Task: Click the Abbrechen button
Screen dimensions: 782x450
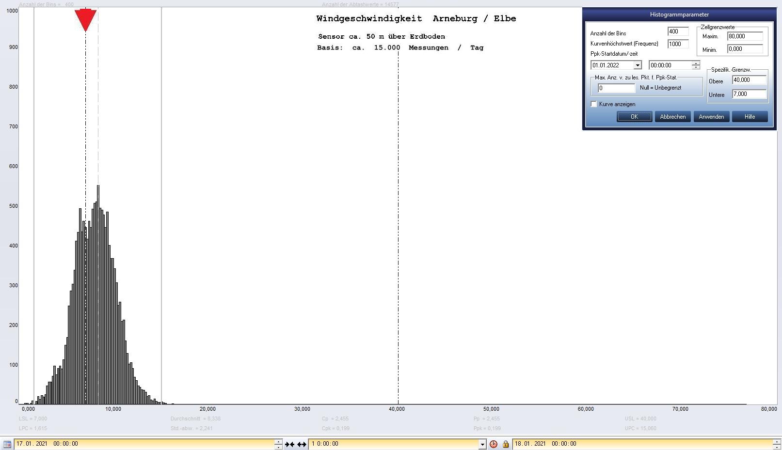Action: [x=672, y=117]
